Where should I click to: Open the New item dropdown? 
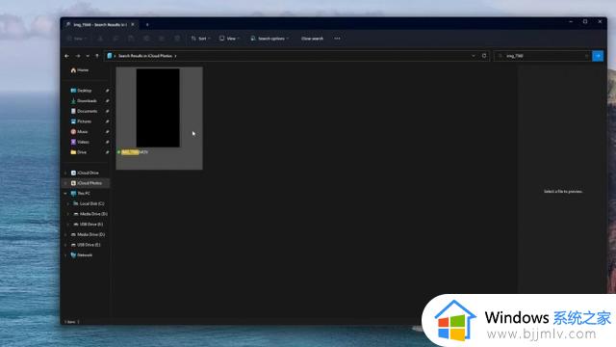point(77,39)
